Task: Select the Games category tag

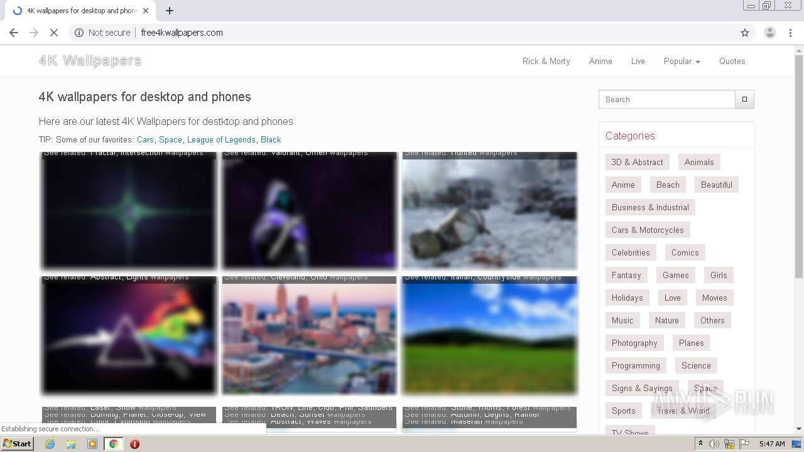Action: click(675, 275)
